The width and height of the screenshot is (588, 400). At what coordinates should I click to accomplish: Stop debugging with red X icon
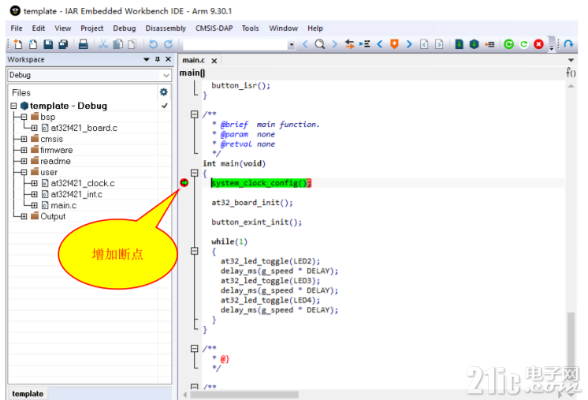click(x=539, y=44)
